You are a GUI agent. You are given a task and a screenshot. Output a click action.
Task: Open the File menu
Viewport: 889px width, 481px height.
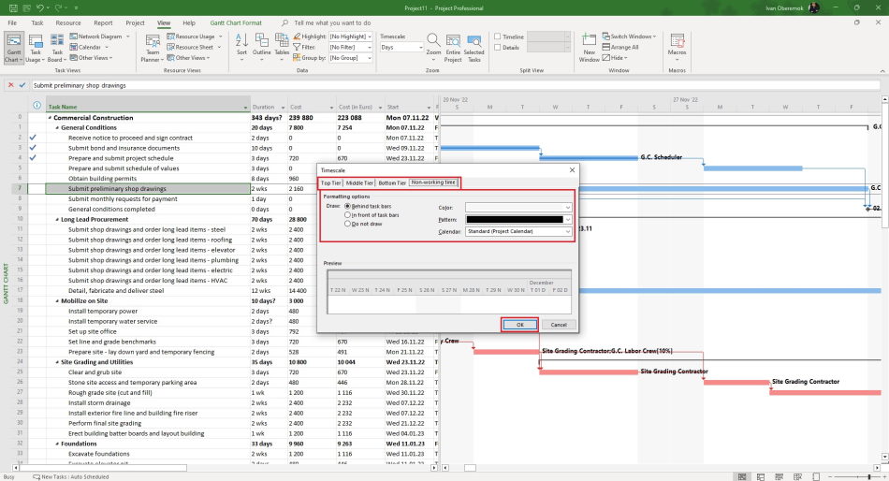(x=12, y=23)
